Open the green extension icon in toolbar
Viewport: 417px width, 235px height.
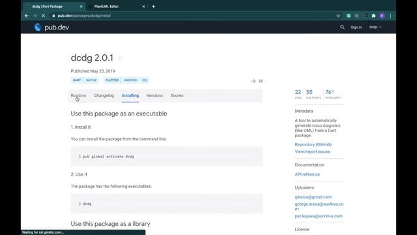[349, 16]
